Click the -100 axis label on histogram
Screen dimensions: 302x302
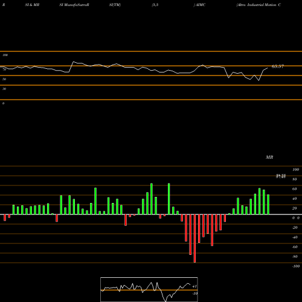coord(296,266)
